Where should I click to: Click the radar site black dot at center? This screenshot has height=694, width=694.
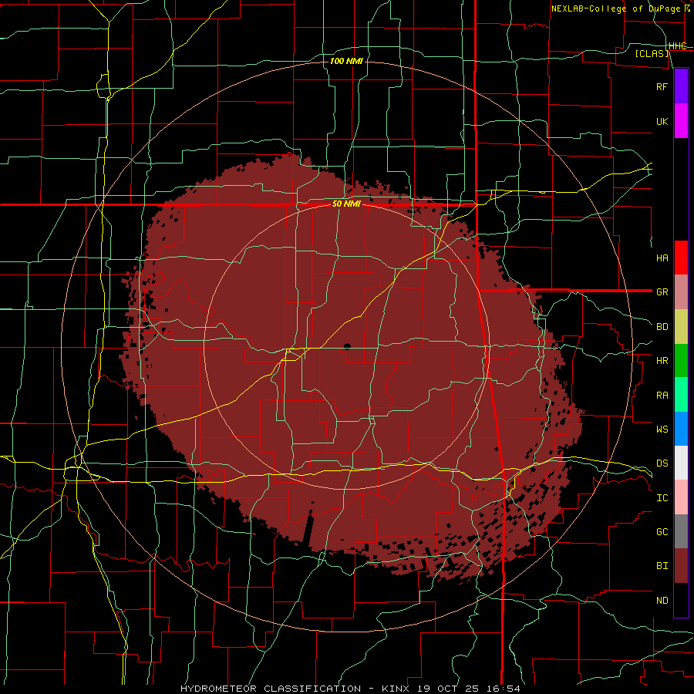click(346, 346)
